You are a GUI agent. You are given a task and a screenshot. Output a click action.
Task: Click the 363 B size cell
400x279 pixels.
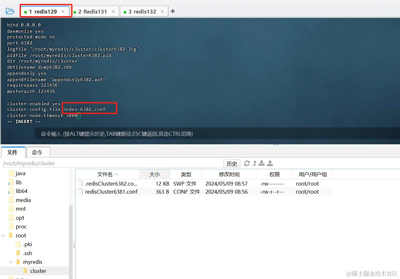click(162, 192)
